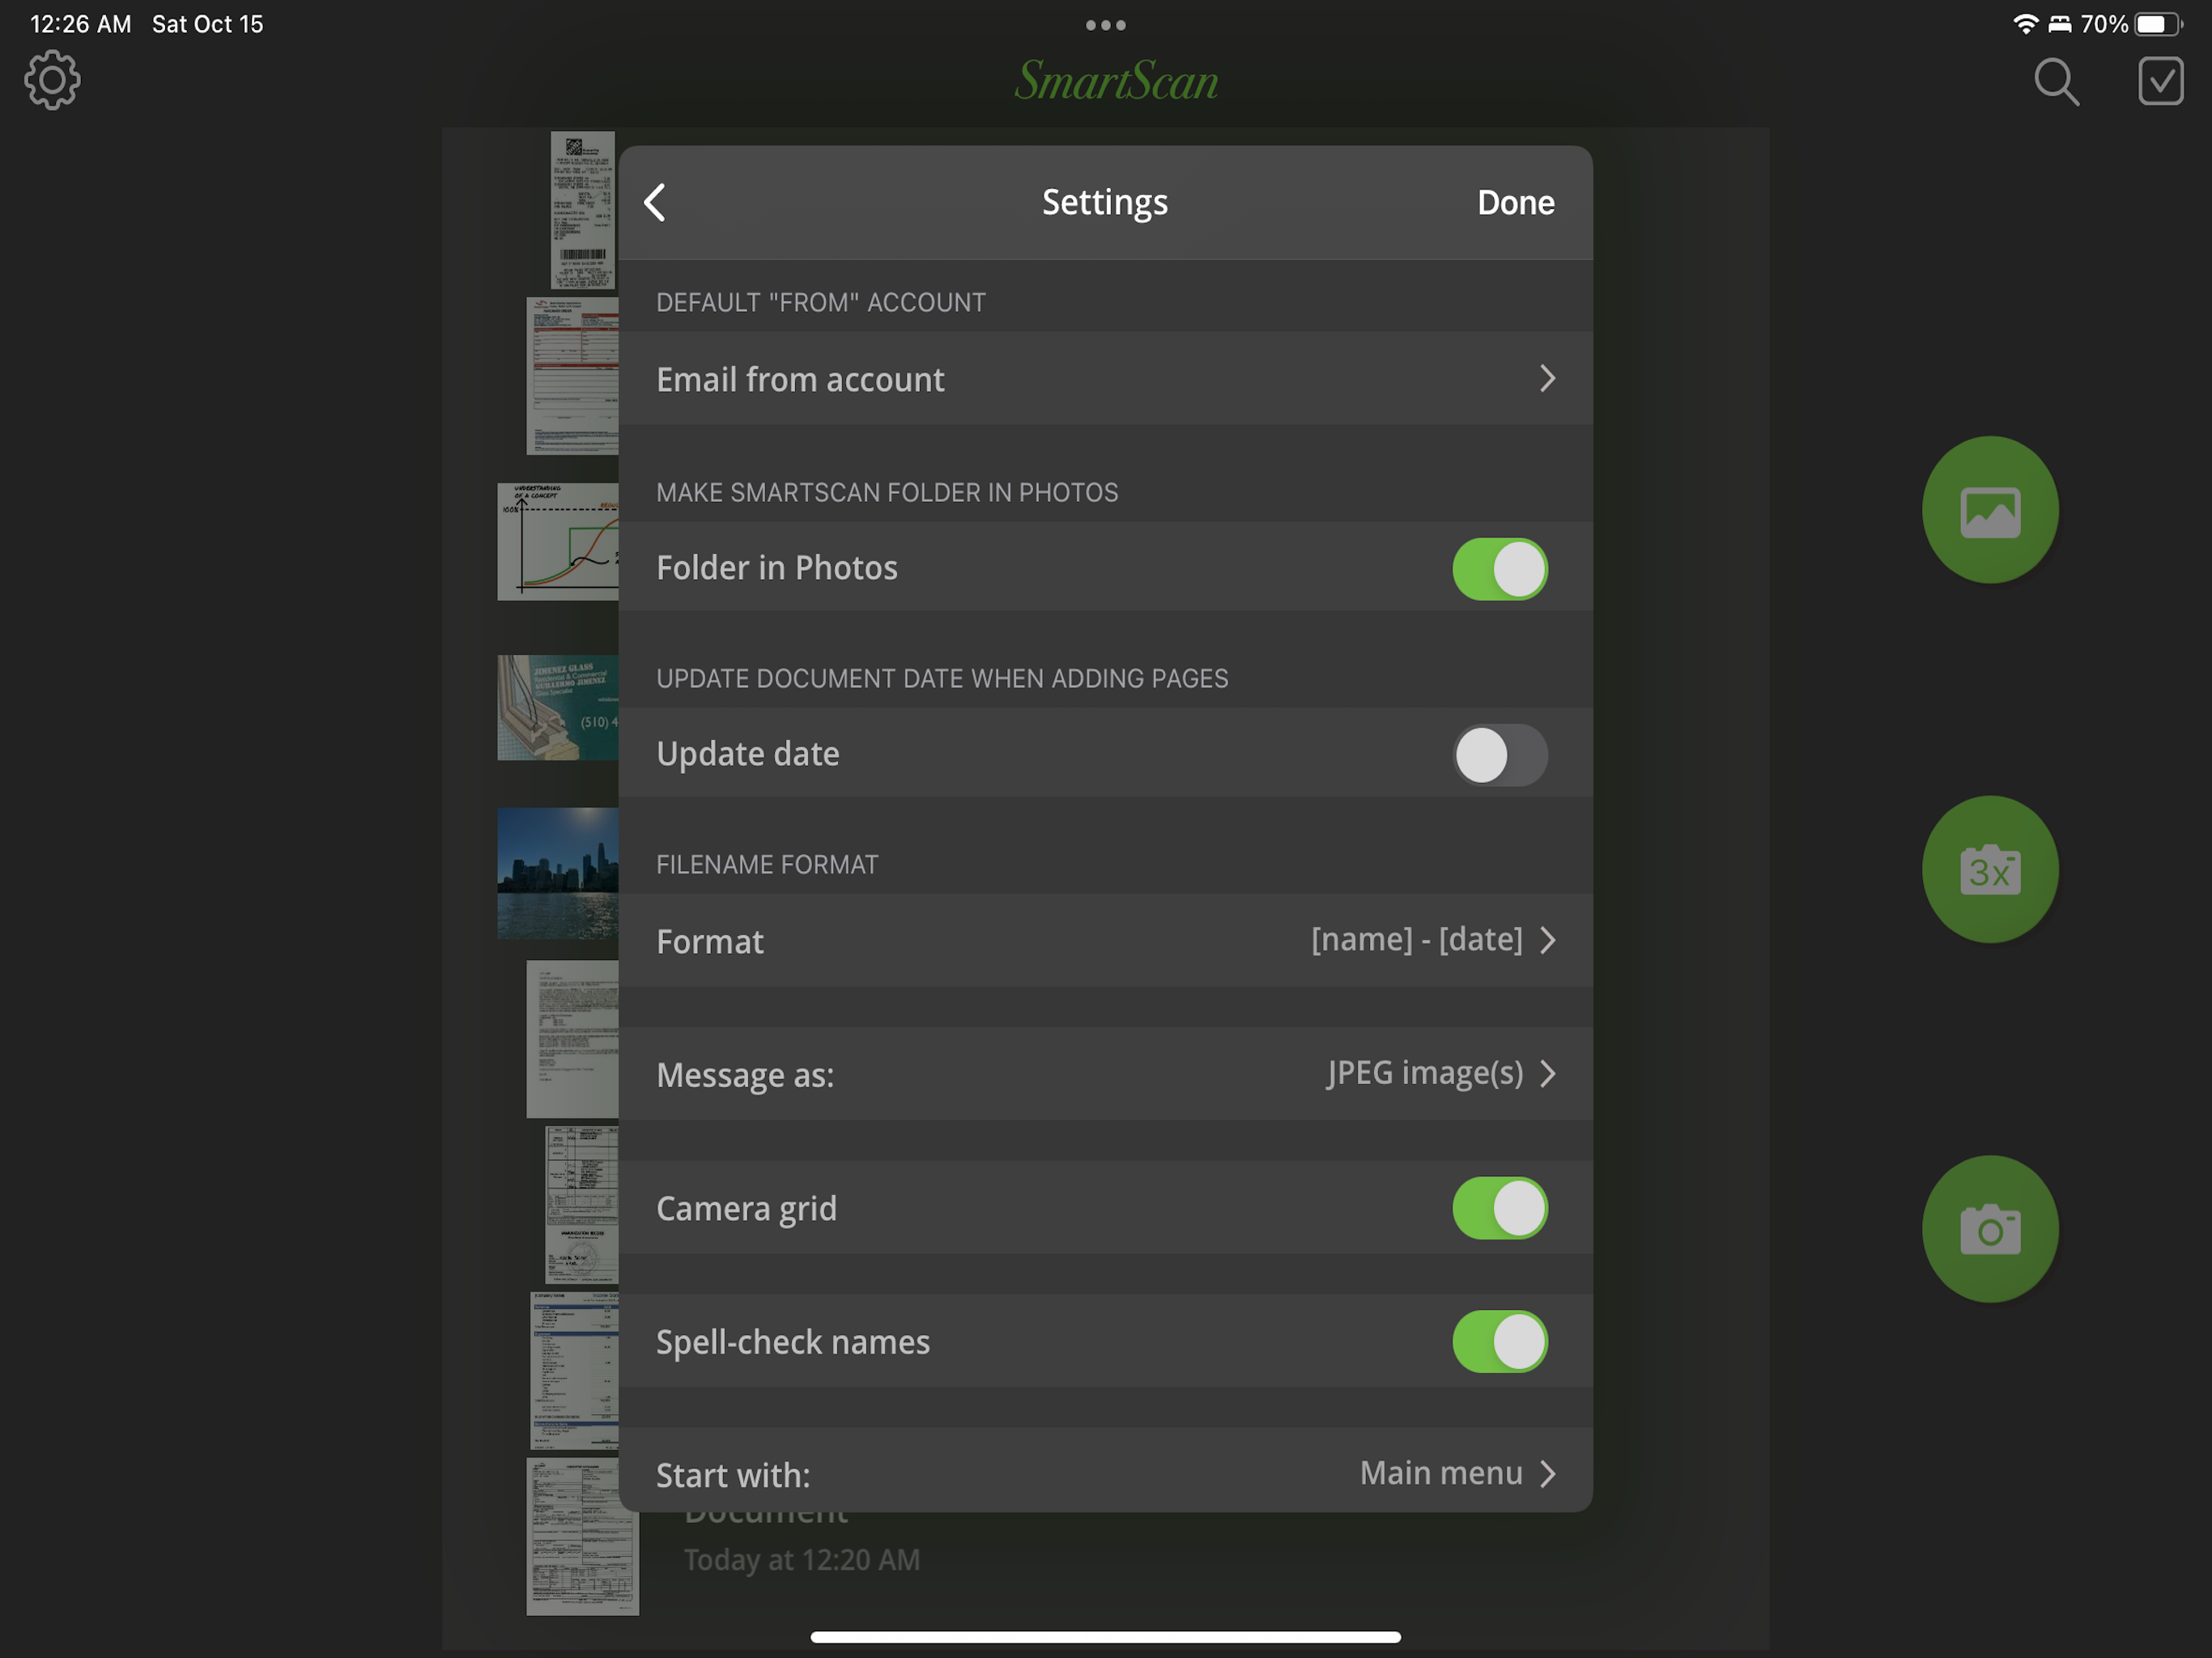Turn off the Folder in Photos switch
Image resolution: width=2212 pixels, height=1658 pixels.
coord(1499,569)
